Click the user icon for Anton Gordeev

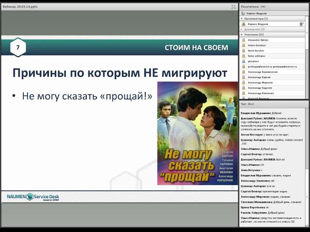(244, 45)
